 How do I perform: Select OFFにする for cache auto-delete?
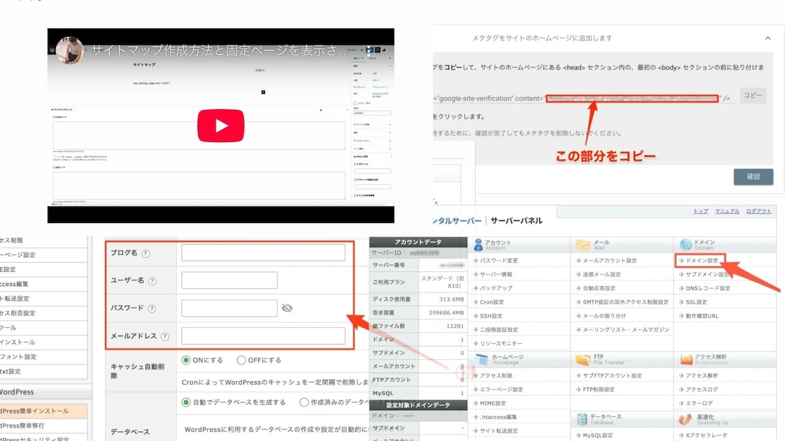tap(241, 360)
